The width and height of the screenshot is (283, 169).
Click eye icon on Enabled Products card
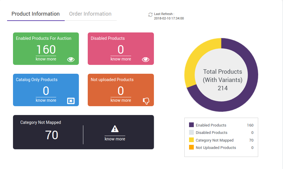coord(71,60)
